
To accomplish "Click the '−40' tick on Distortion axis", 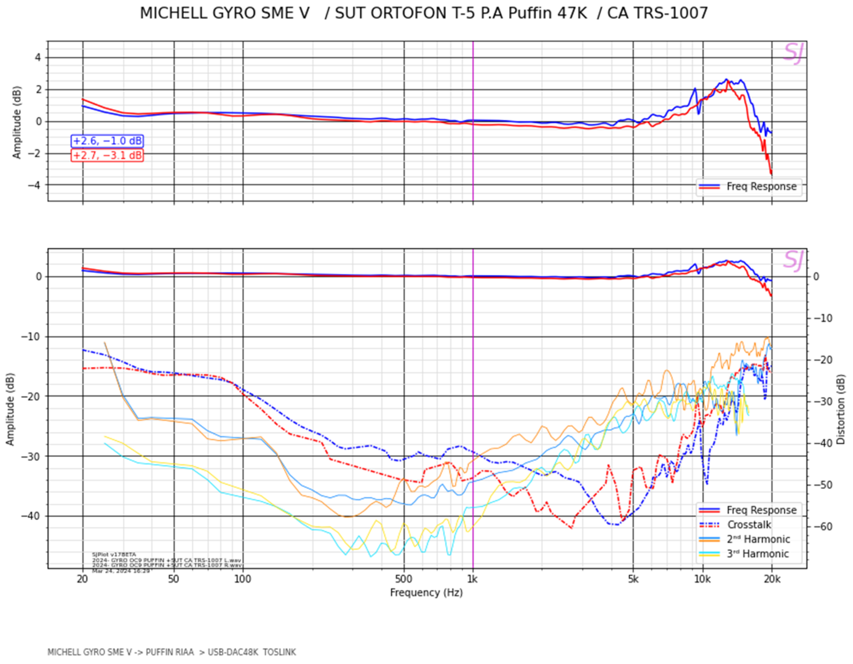I will 823,443.
